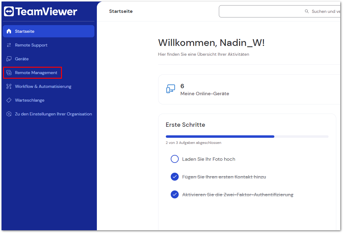Open Warteschlange in the sidebar
This screenshot has height=233, width=343.
click(48, 100)
